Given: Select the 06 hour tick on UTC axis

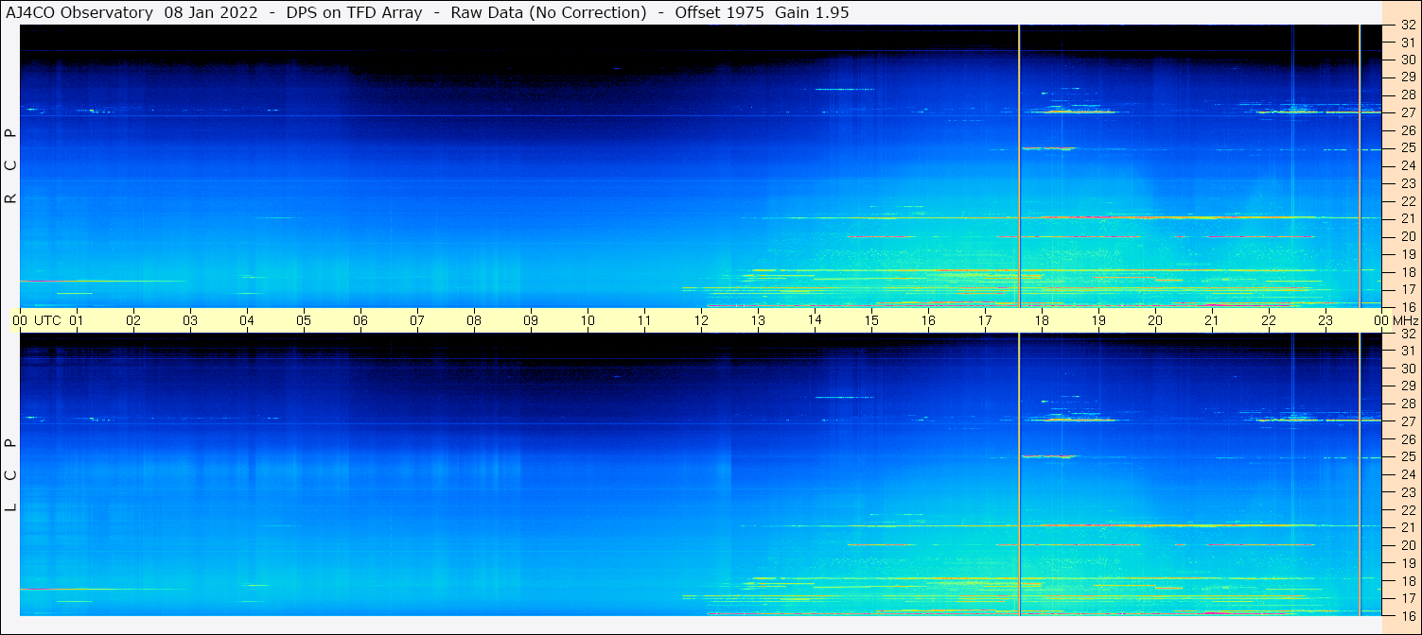Looking at the screenshot, I should point(360,320).
